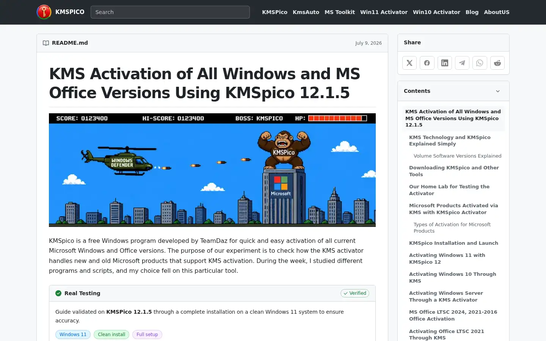The height and width of the screenshot is (341, 546).
Task: Click the README.md book icon
Action: click(x=46, y=43)
